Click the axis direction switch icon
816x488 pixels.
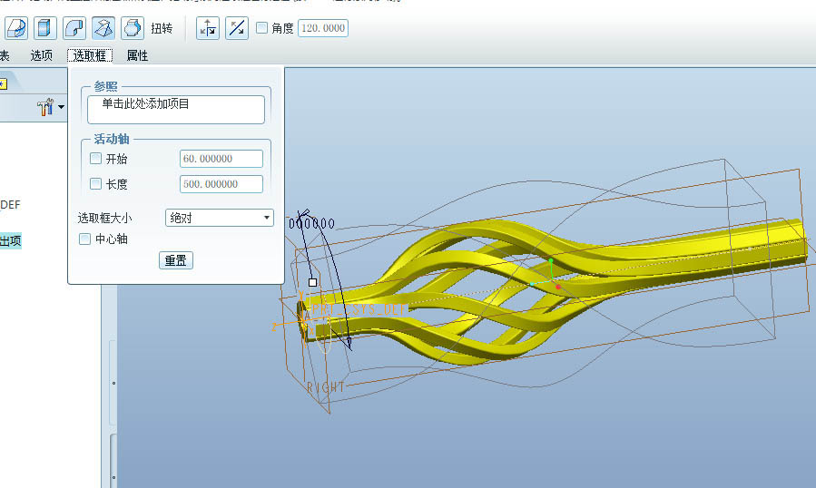tap(208, 28)
